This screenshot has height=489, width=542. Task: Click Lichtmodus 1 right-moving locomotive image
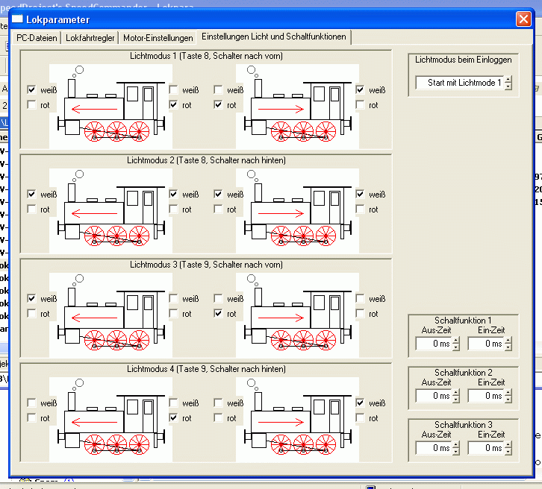[298, 107]
